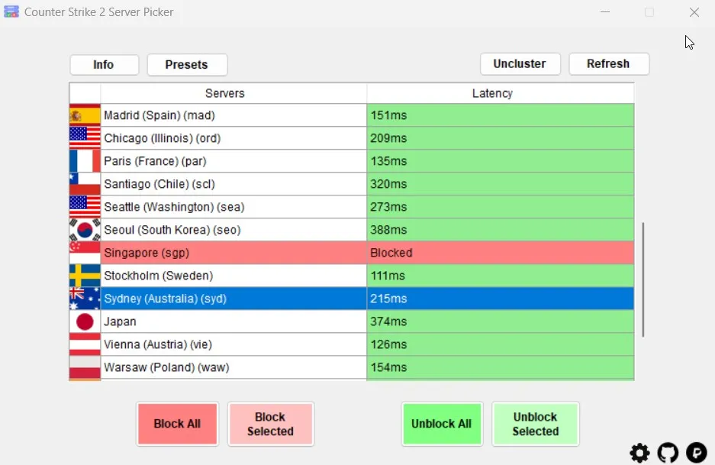
Task: Click the 154ms latency cell
Action: (501, 367)
